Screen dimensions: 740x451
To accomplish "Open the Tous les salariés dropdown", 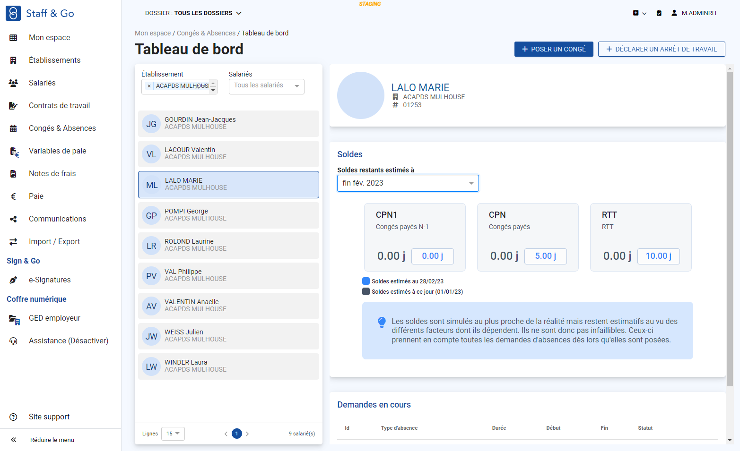I will pos(267,86).
